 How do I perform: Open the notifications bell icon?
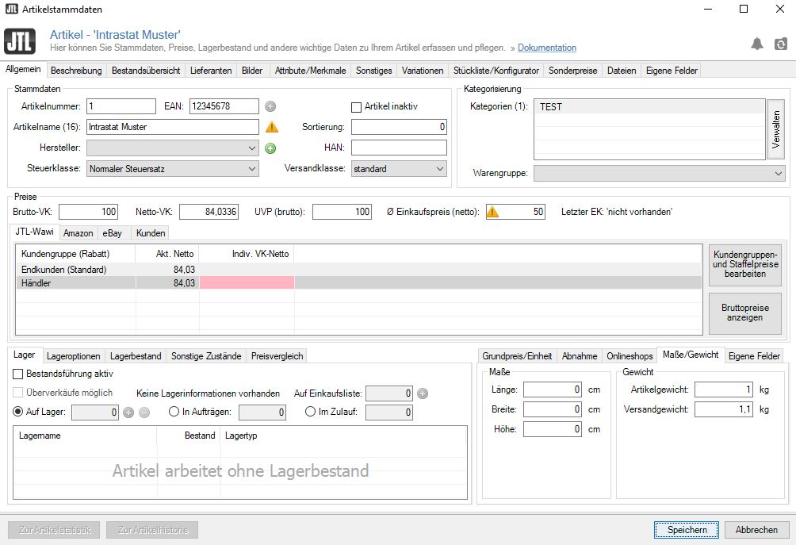coord(757,44)
